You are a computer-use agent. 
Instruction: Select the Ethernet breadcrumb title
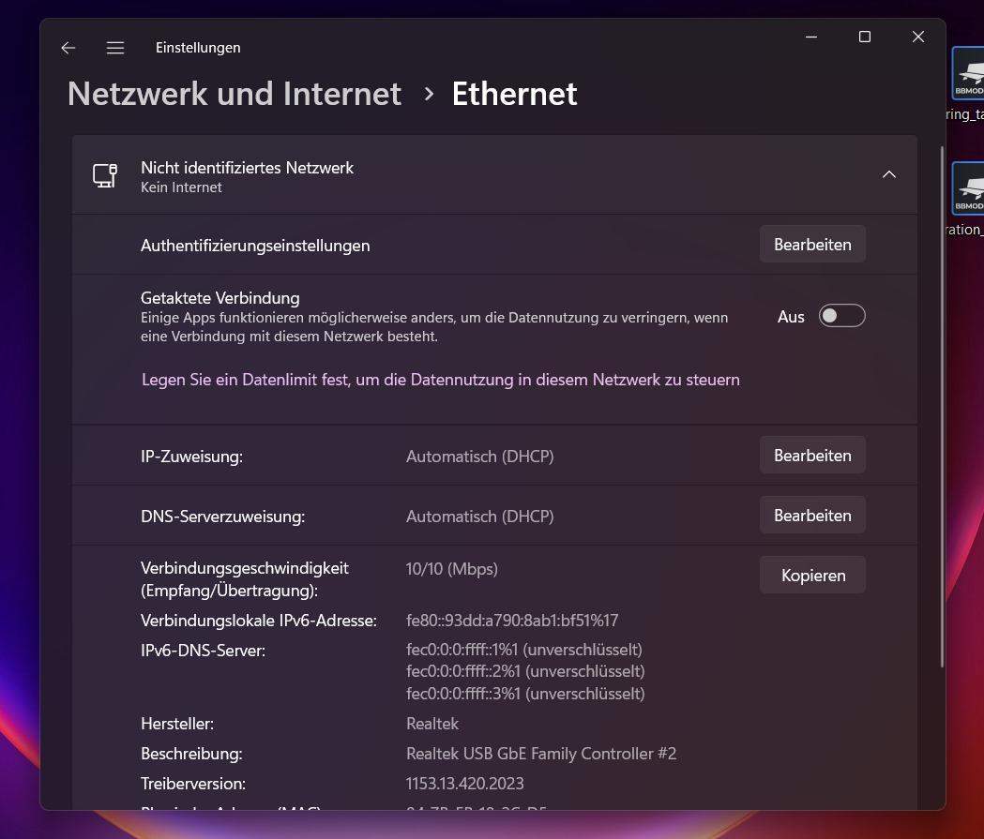(514, 94)
